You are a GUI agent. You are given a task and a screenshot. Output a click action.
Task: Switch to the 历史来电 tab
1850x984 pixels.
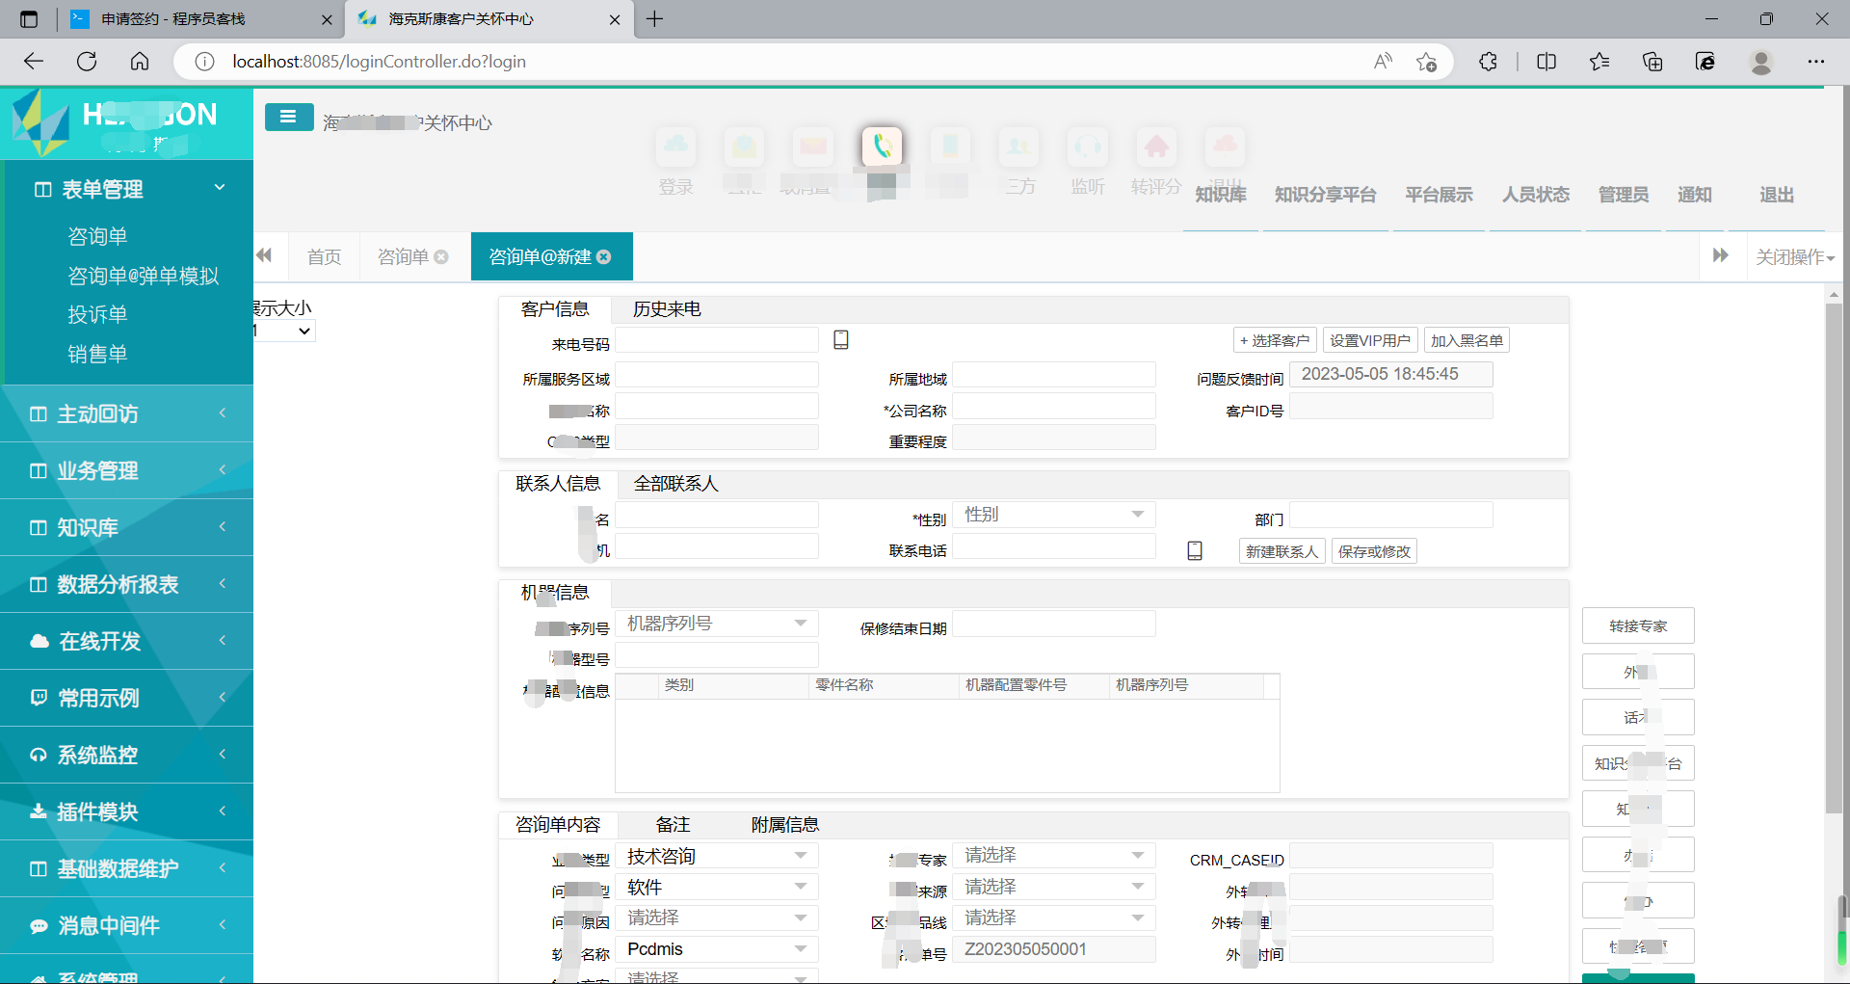tap(667, 309)
